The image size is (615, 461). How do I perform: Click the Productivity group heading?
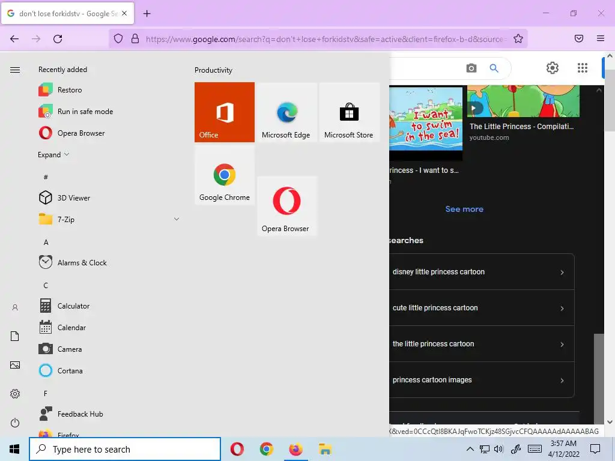click(213, 70)
